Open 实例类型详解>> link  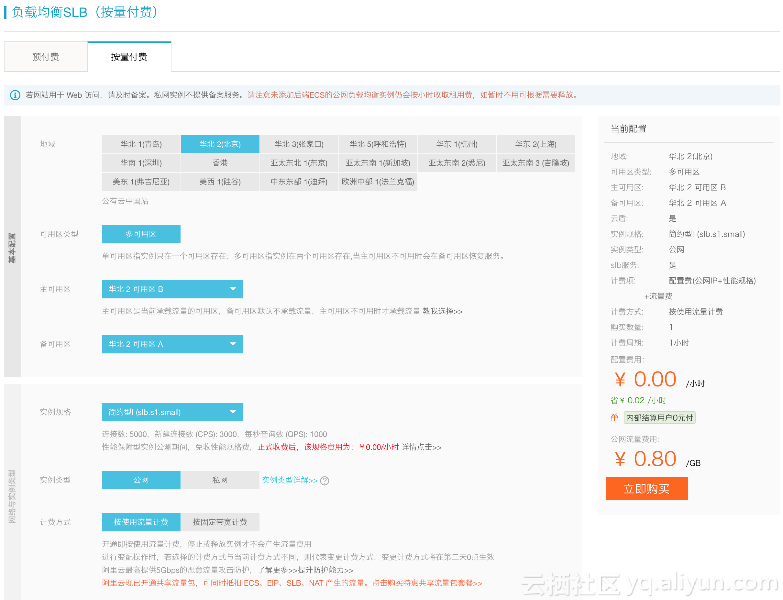coord(289,480)
